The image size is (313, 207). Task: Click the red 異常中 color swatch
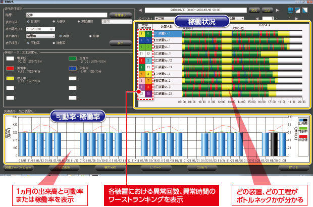coord(10,69)
